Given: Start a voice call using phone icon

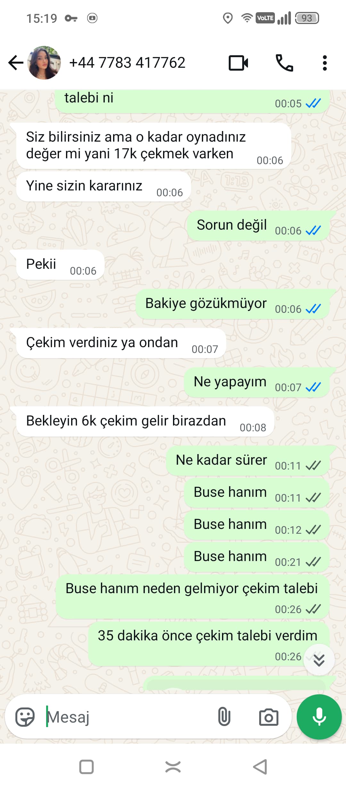Looking at the screenshot, I should (284, 63).
